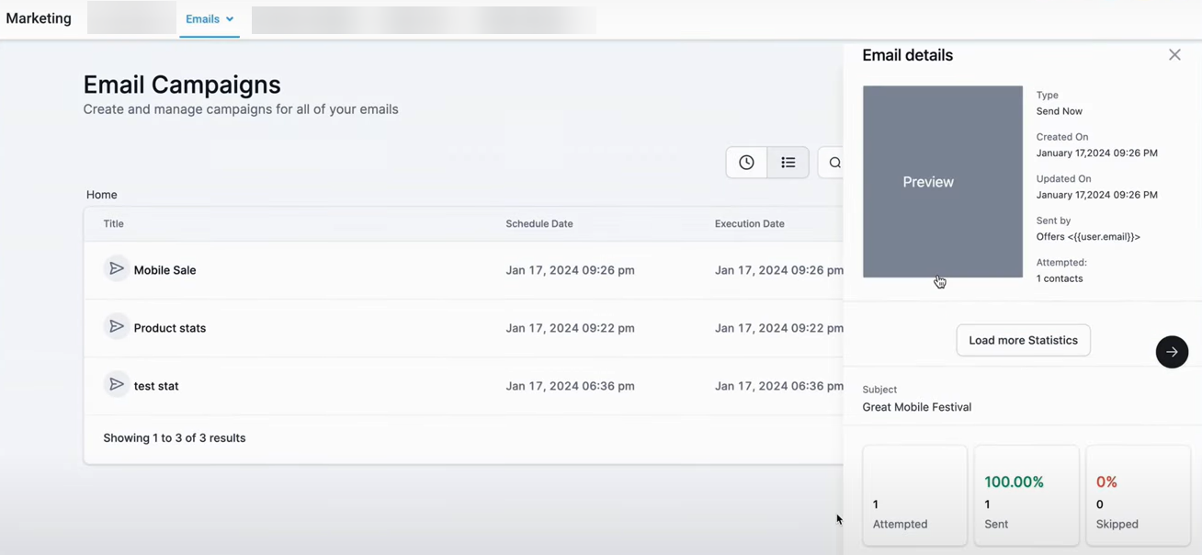Click the send icon for Mobile Sale
1202x555 pixels.
pyautogui.click(x=116, y=269)
